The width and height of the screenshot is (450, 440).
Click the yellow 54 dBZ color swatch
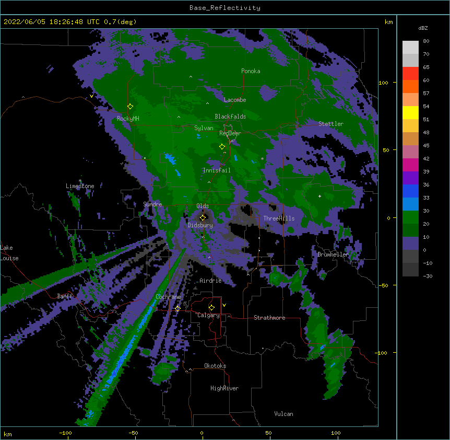coord(410,112)
